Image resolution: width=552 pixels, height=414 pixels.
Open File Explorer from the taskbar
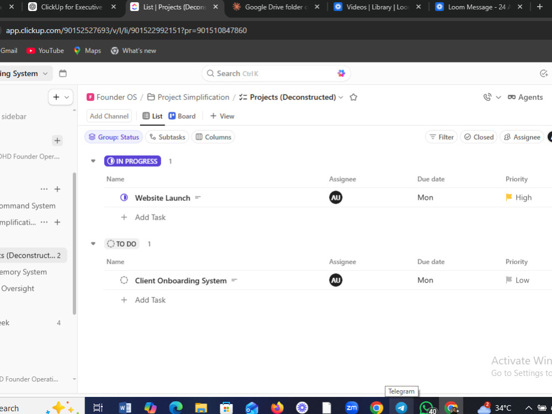(x=201, y=408)
